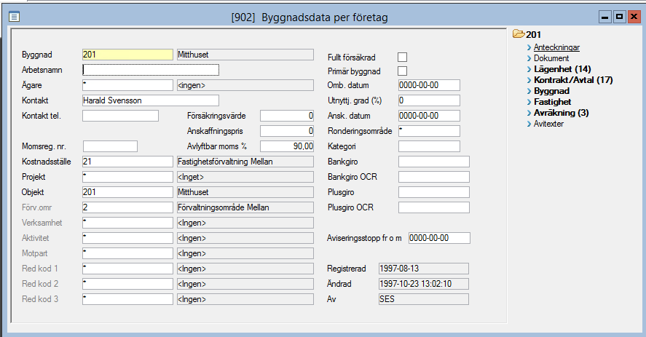Expand the arrow beside Dokument
This screenshot has height=337, width=646.
(529, 58)
